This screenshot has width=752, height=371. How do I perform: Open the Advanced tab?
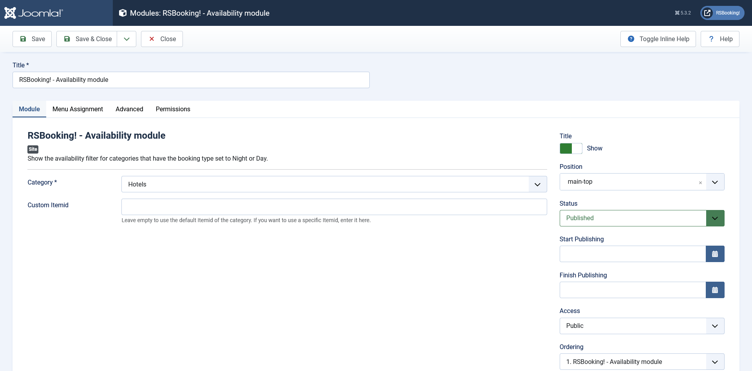point(129,109)
